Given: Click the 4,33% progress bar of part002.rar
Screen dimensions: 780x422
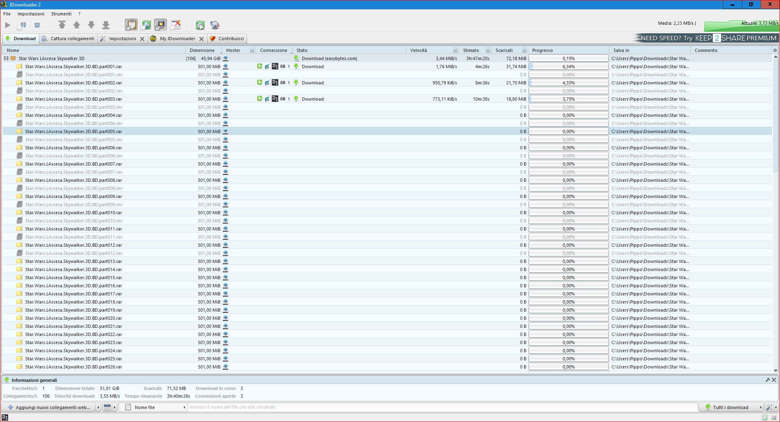Looking at the screenshot, I should tap(568, 83).
